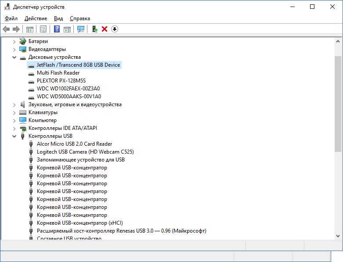Expand Звуковые, игровые и видеоустройства node
This screenshot has height=262, width=343.
point(14,105)
